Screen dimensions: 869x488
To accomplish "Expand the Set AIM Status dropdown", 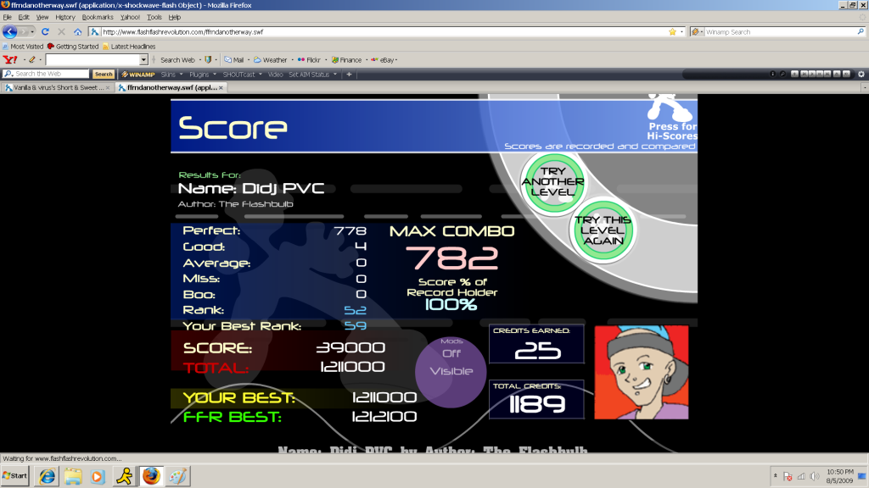I will pos(313,75).
